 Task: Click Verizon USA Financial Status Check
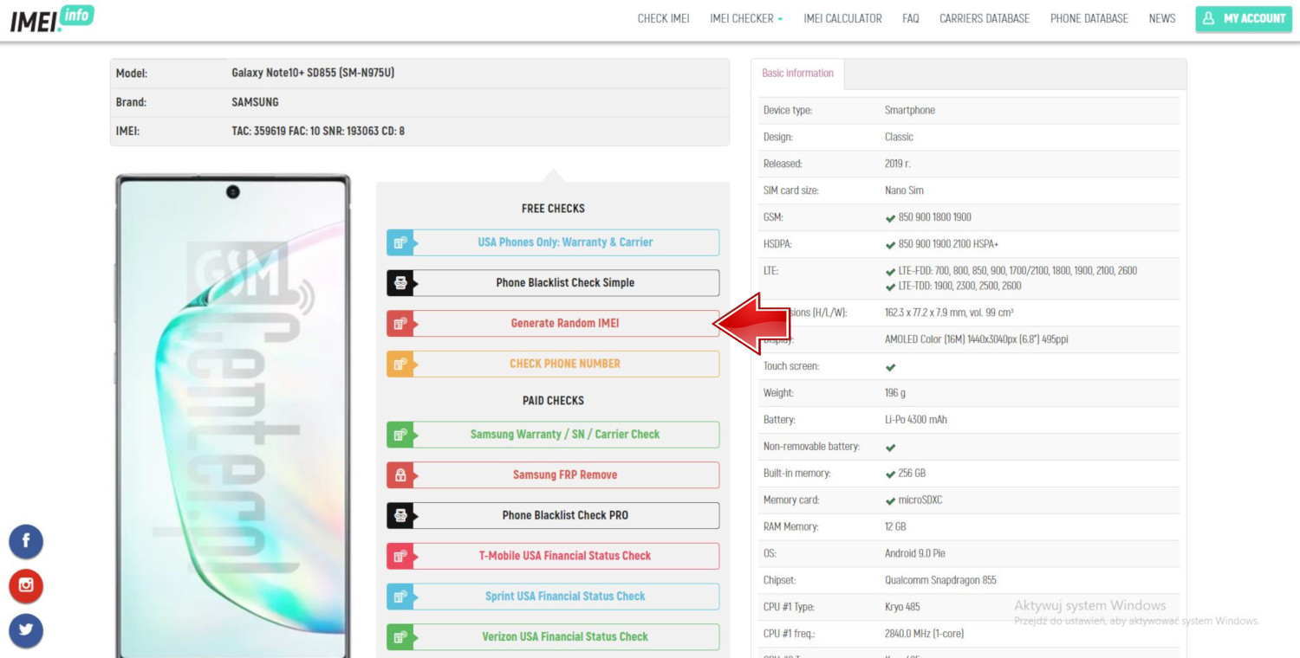[553, 637]
